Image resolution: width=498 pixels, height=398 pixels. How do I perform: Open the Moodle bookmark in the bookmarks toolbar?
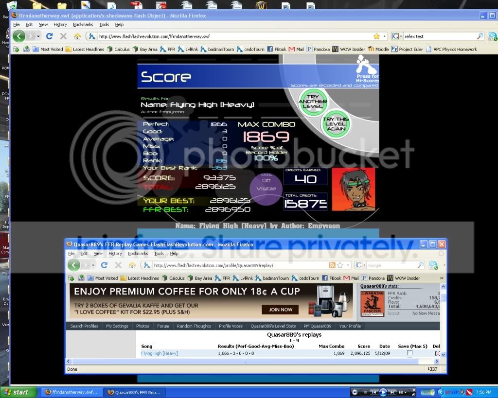tap(378, 49)
